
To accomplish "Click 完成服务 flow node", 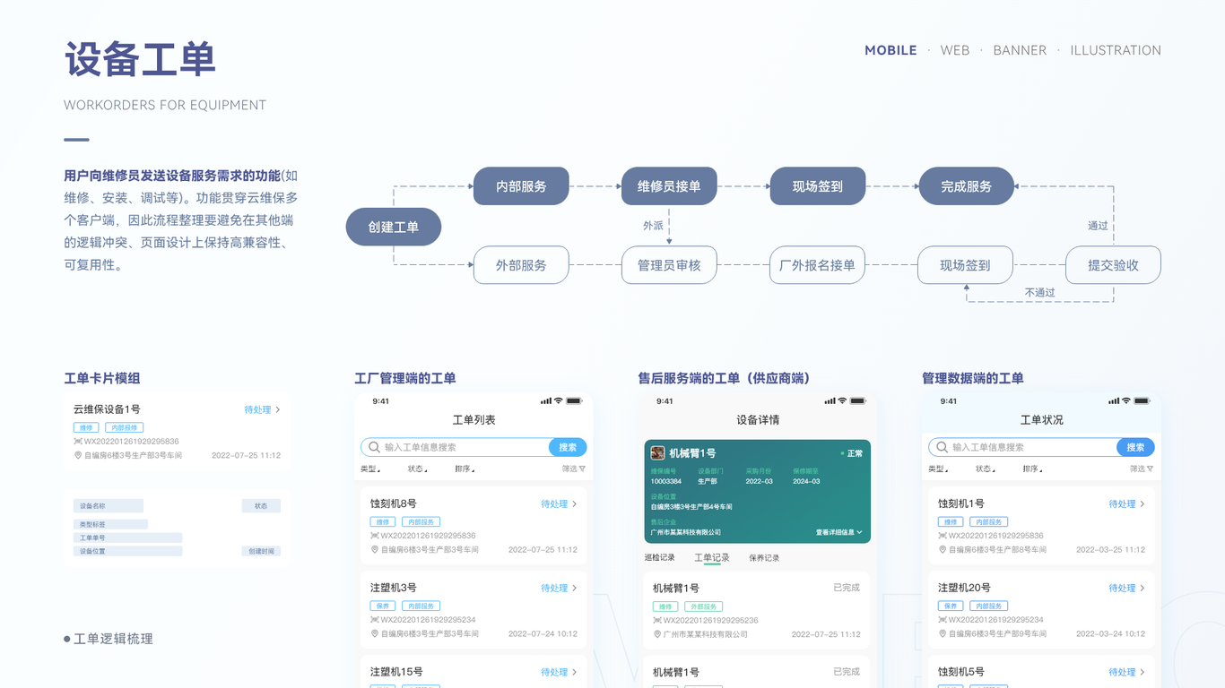I will pyautogui.click(x=966, y=186).
